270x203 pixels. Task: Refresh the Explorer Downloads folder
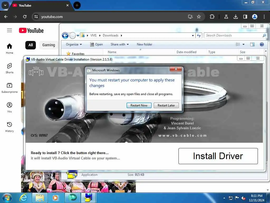point(199,36)
